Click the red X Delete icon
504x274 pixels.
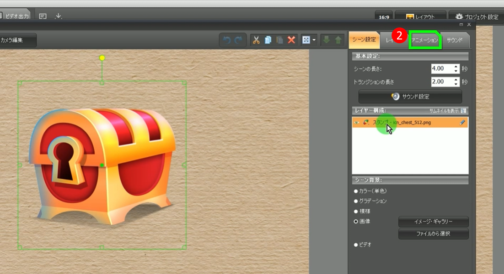click(291, 40)
